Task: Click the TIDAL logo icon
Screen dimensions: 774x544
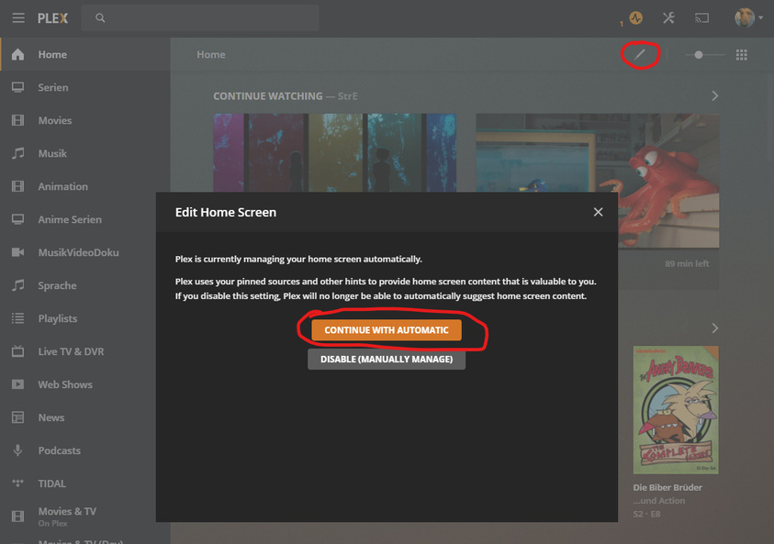Action: (17, 483)
